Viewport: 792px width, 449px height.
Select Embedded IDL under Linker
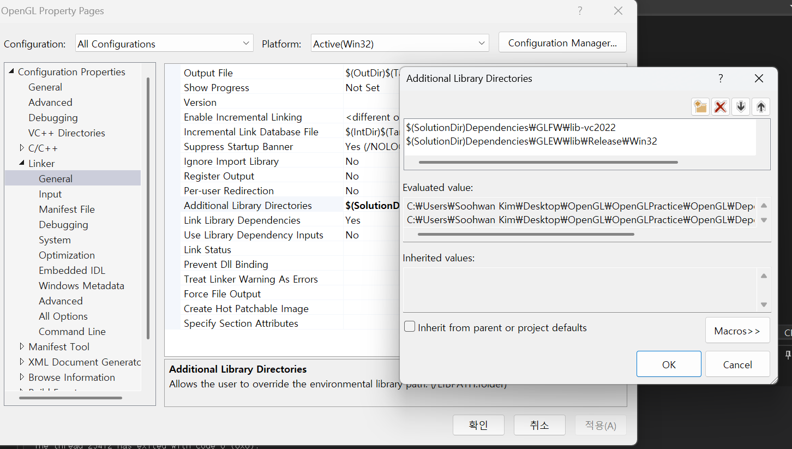[x=72, y=270]
